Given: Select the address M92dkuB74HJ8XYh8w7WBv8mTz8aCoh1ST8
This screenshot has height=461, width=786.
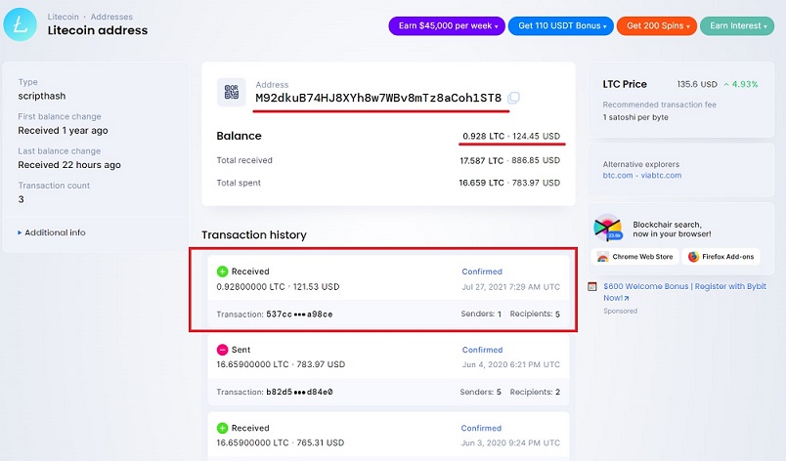Looking at the screenshot, I should (x=378, y=98).
